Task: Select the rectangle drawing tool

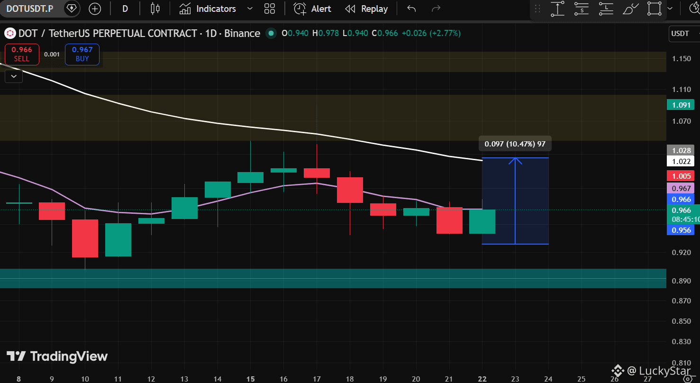Action: [655, 9]
